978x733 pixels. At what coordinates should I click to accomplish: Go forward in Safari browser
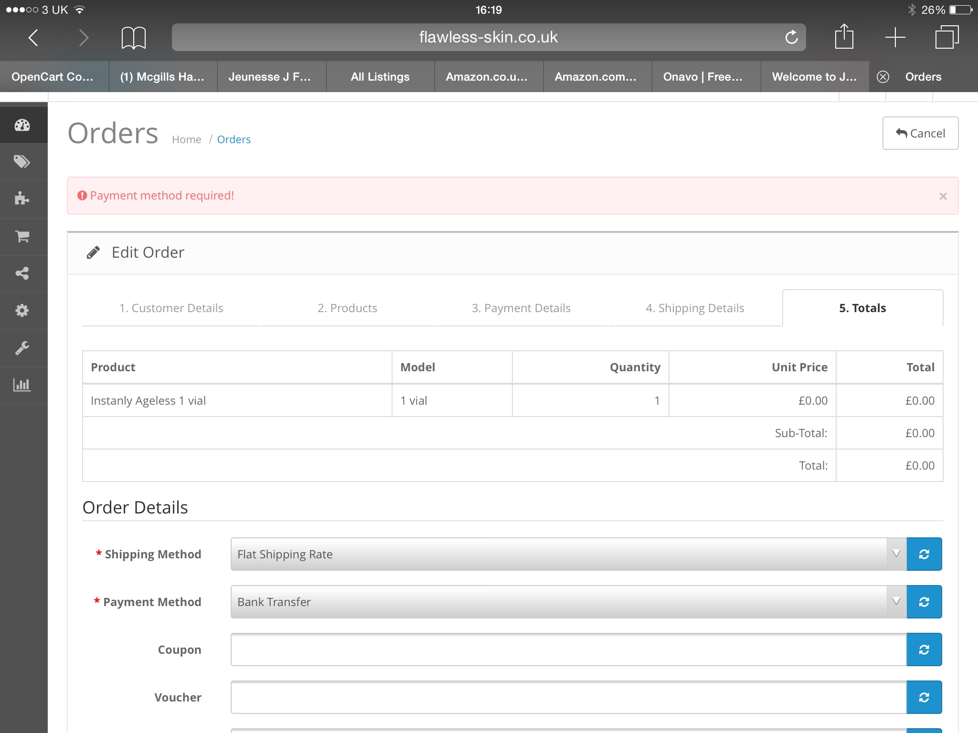tap(84, 37)
